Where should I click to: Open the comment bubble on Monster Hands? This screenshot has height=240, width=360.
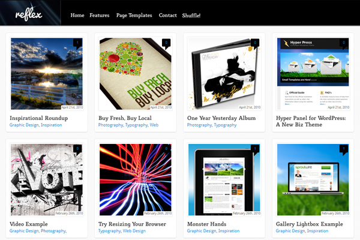point(255,150)
